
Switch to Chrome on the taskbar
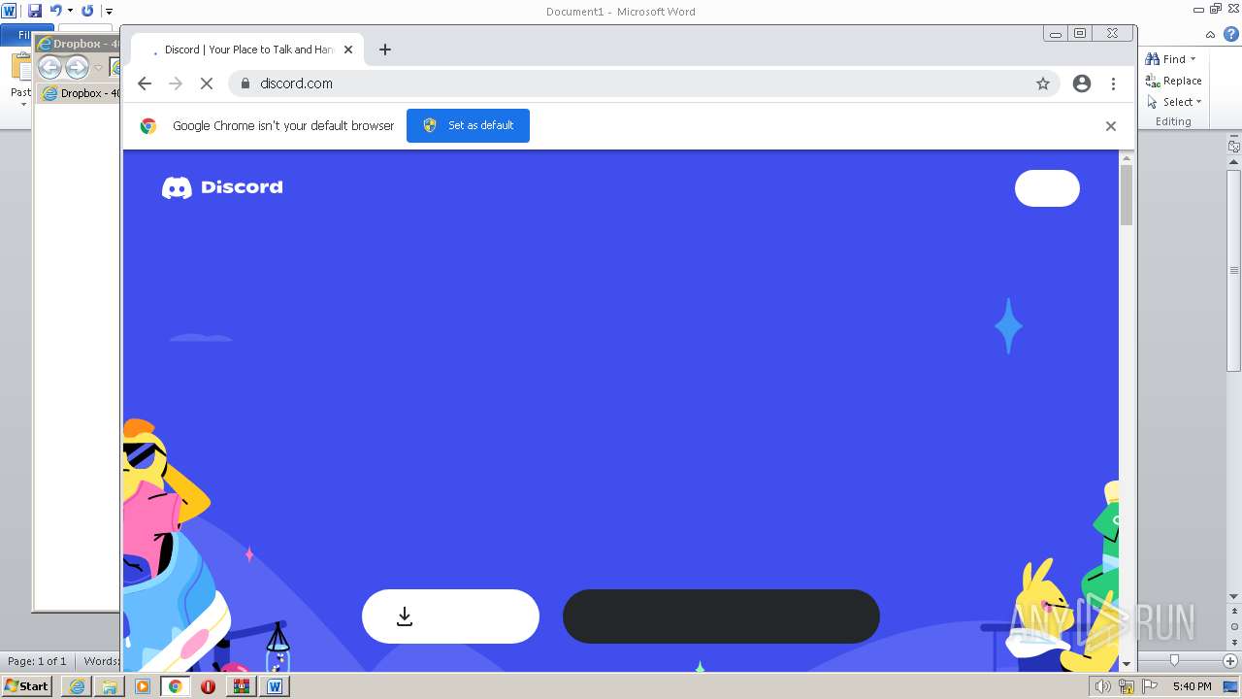tap(176, 686)
